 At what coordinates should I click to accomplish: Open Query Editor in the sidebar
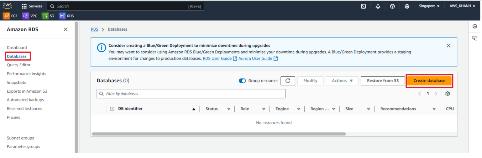click(19, 65)
